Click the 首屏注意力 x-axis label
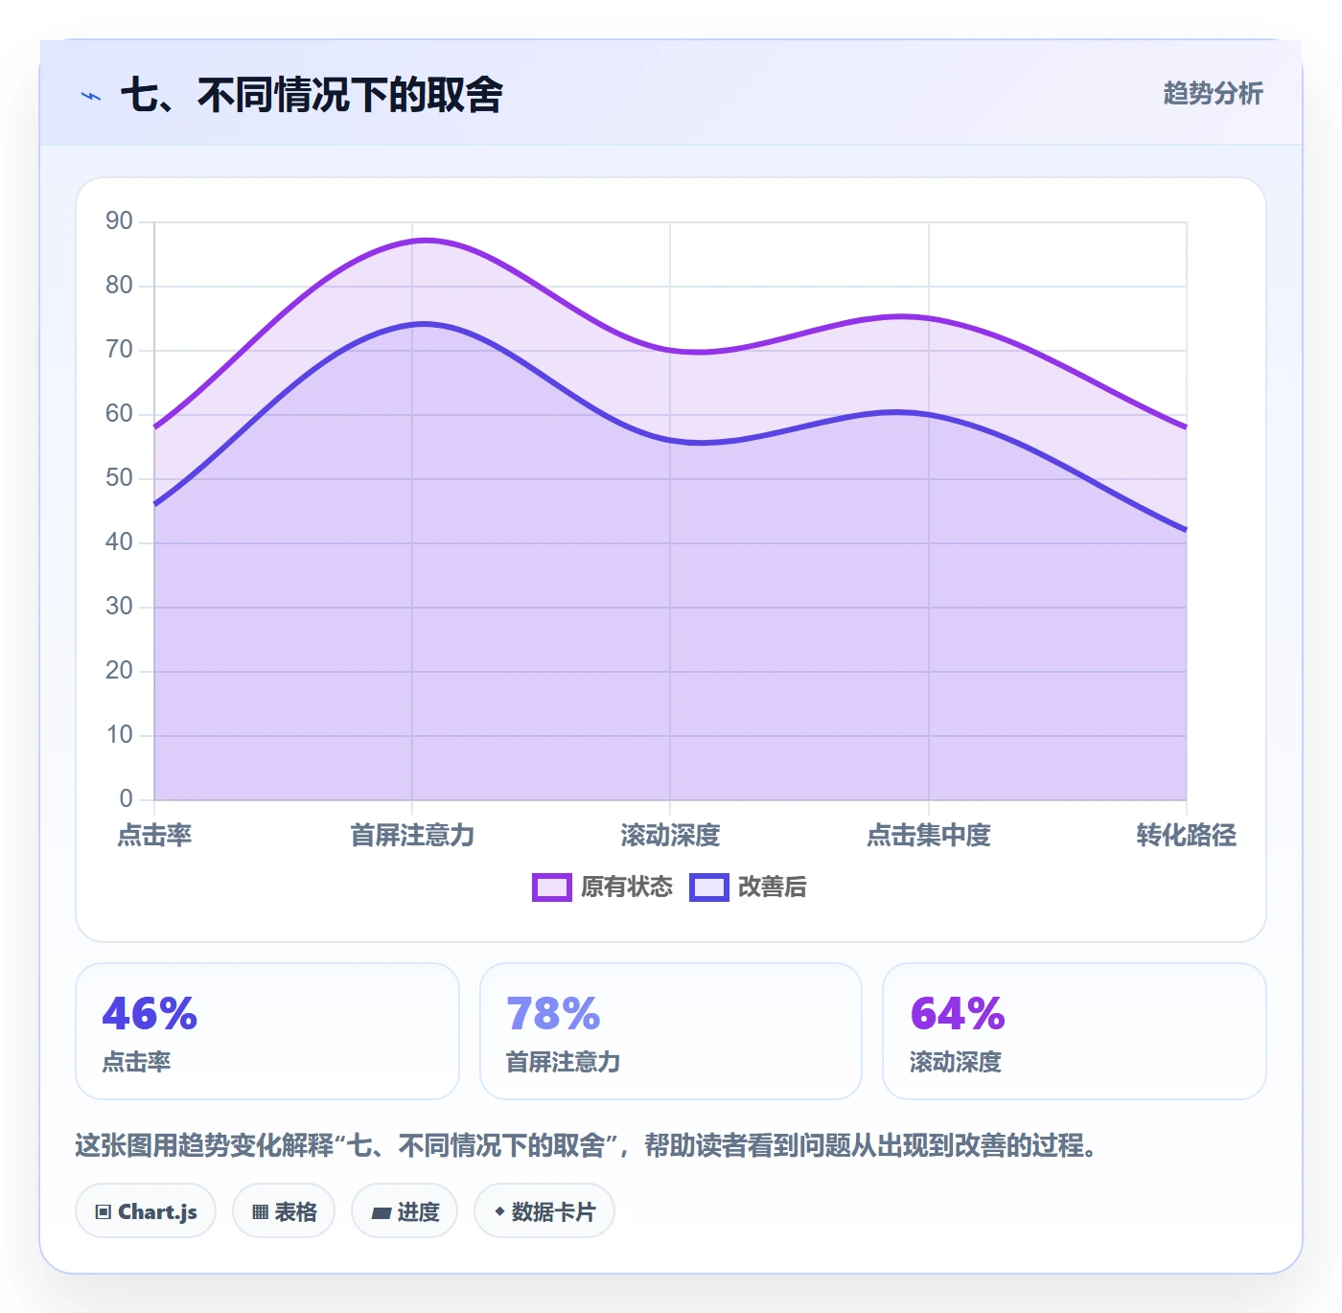This screenshot has width=1342, height=1313. click(x=412, y=835)
